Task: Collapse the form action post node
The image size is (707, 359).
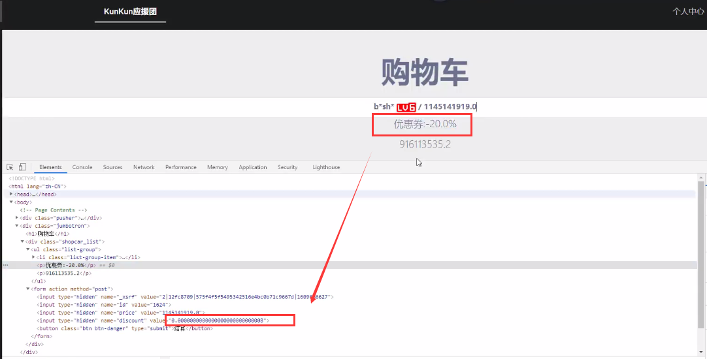Action: coord(27,289)
